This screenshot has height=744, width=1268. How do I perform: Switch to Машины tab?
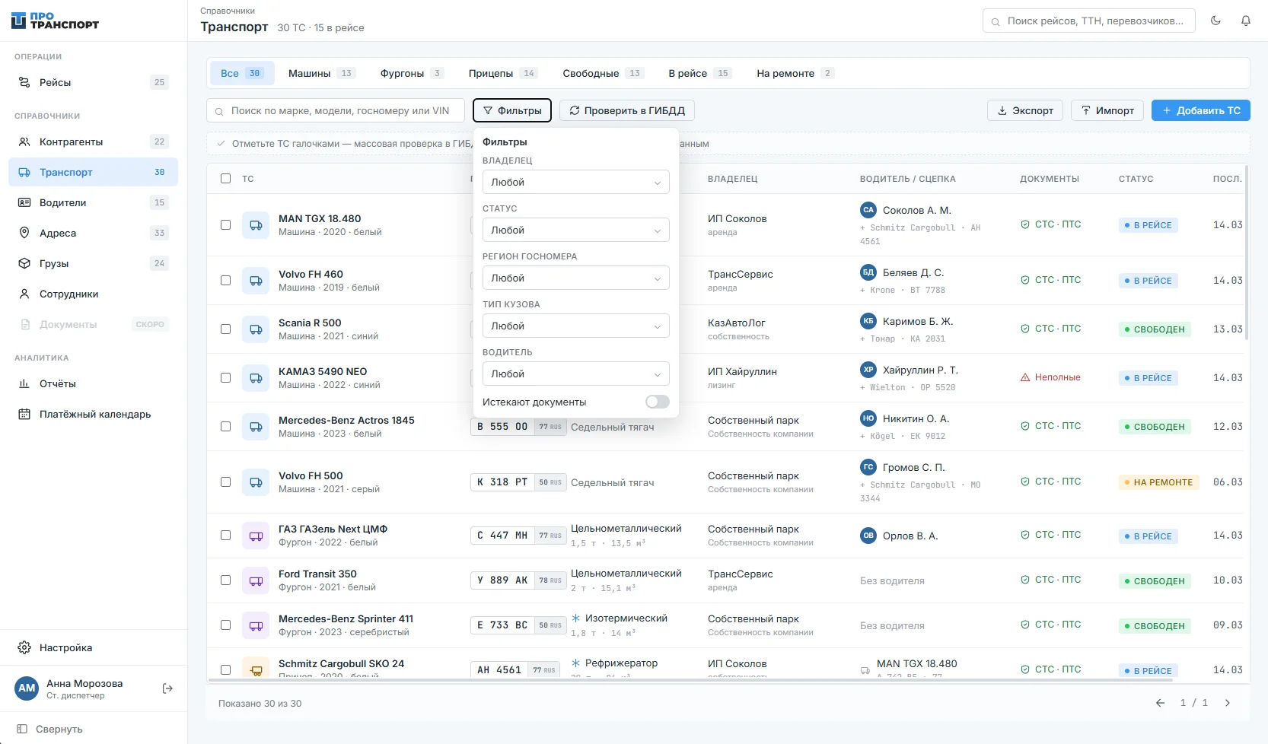pos(320,73)
